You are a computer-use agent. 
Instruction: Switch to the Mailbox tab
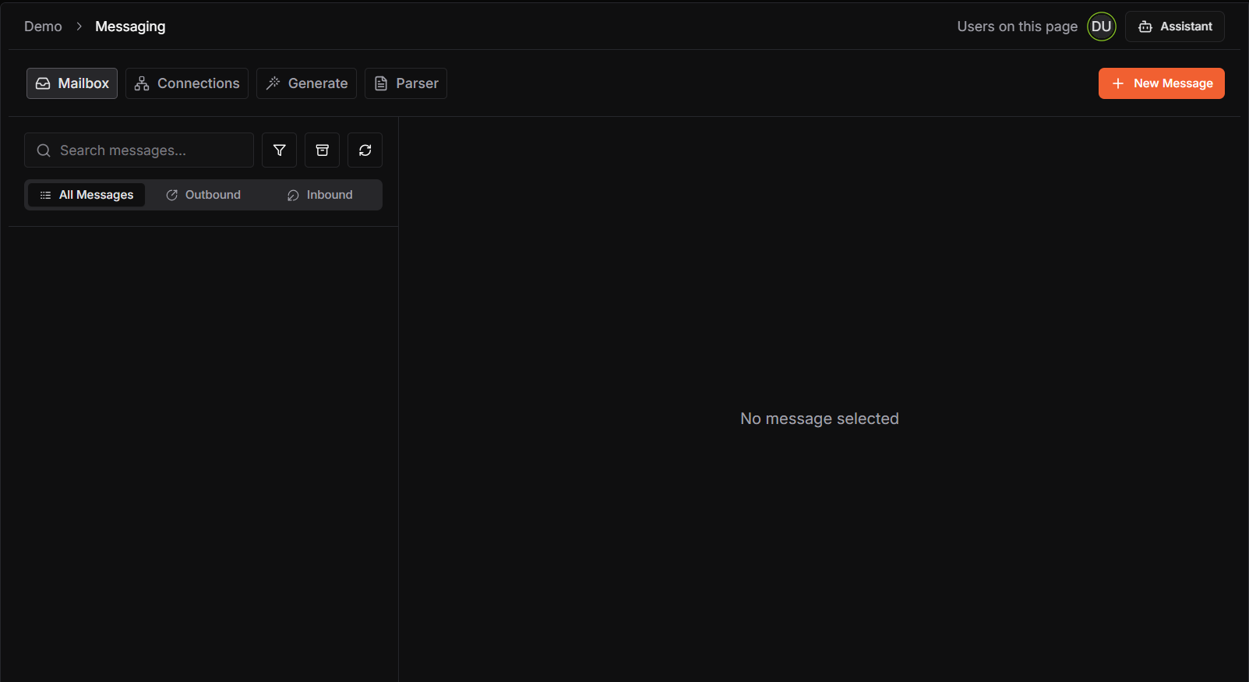72,83
